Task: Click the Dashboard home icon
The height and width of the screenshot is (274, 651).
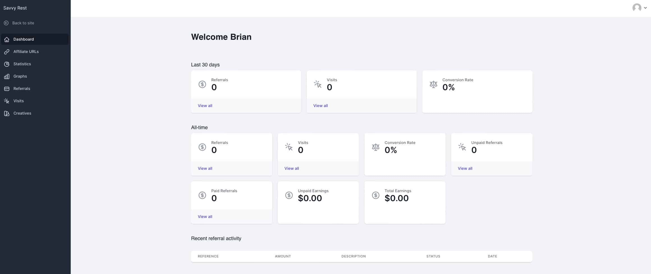Action: (x=7, y=40)
